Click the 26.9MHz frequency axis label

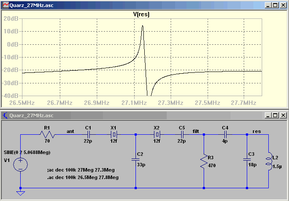tap(97, 103)
